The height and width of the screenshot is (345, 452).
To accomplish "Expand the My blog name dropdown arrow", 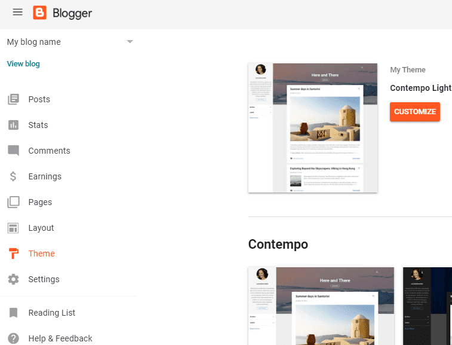I will pyautogui.click(x=130, y=42).
